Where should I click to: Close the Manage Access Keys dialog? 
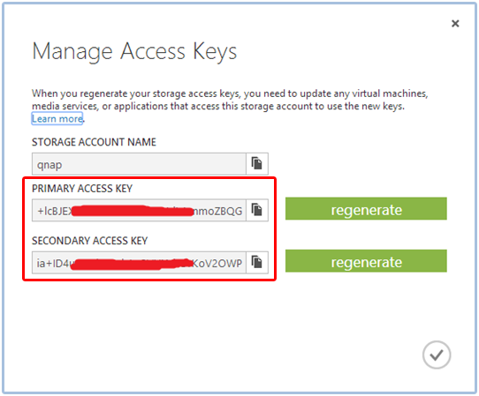tap(455, 24)
